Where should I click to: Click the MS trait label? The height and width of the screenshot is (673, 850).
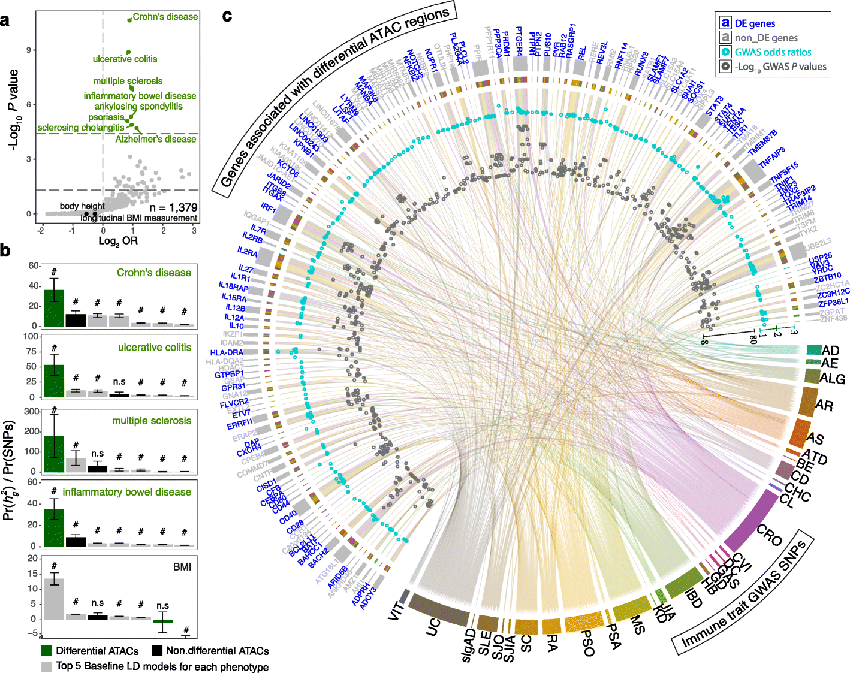637,624
